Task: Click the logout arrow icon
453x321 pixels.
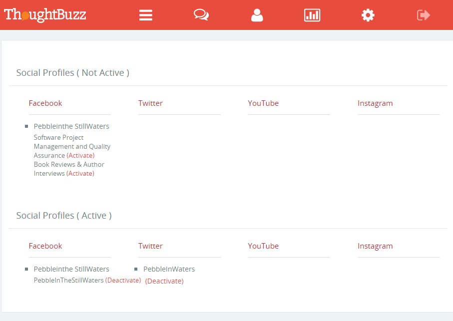Action: (424, 15)
